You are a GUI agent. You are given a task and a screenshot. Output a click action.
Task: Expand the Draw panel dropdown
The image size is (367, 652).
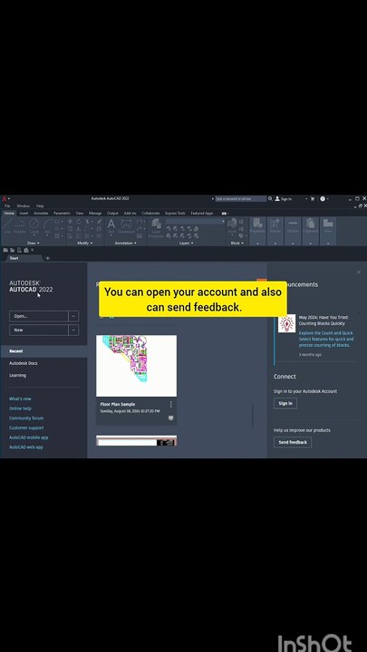[x=34, y=243]
